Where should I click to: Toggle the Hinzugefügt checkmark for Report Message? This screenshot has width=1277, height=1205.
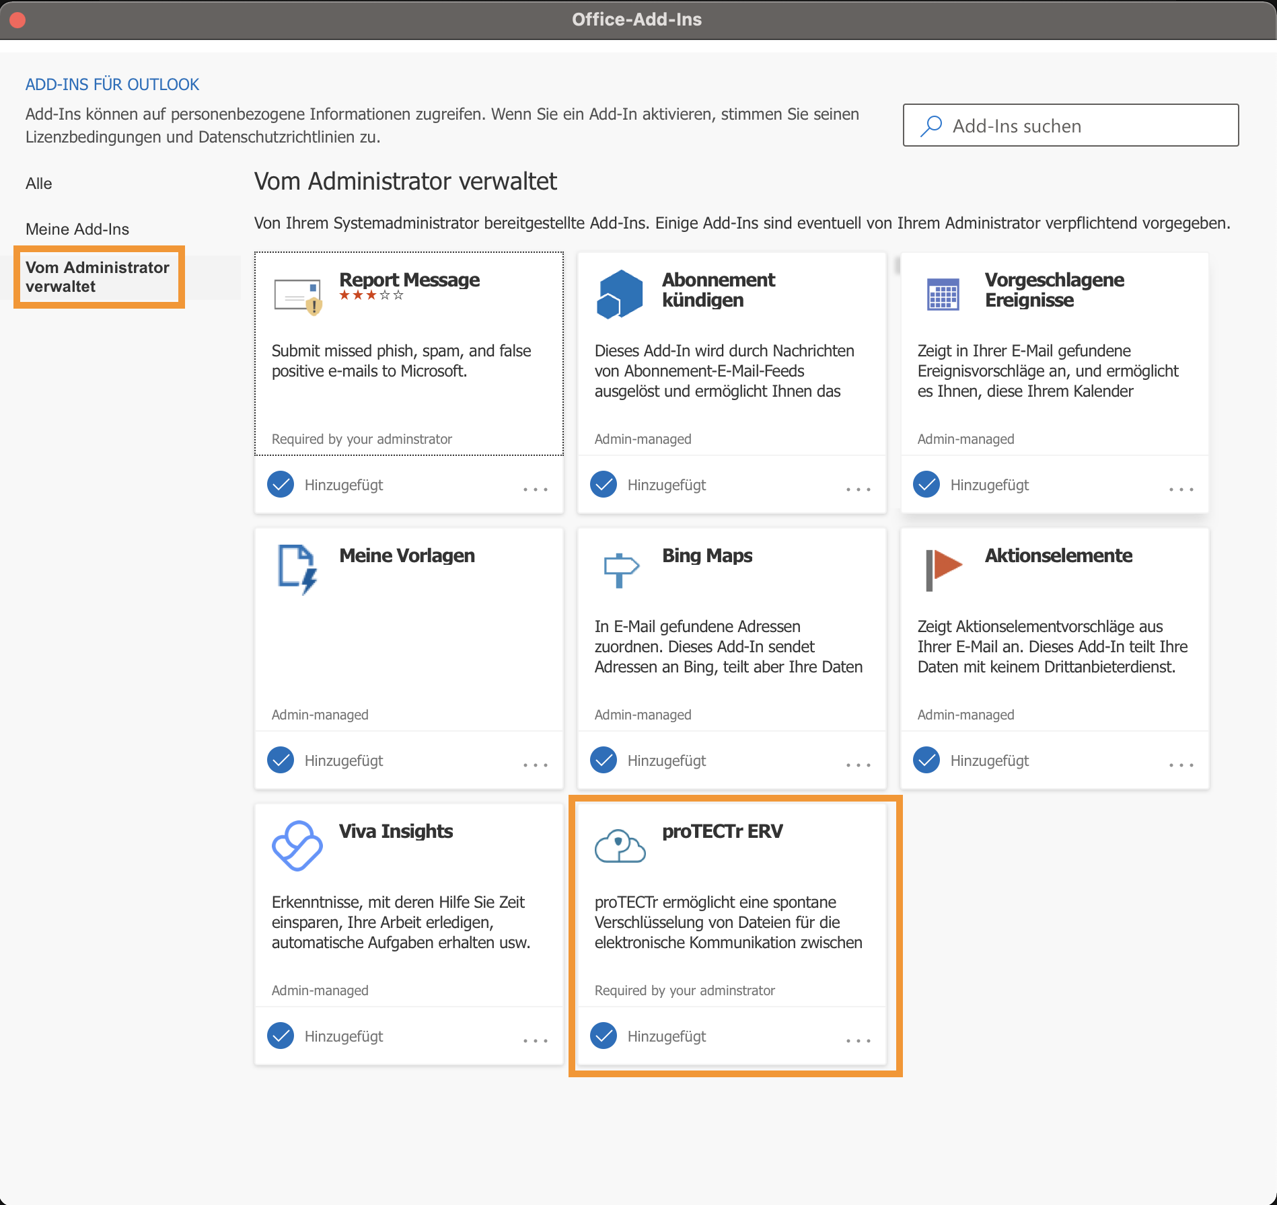(281, 485)
